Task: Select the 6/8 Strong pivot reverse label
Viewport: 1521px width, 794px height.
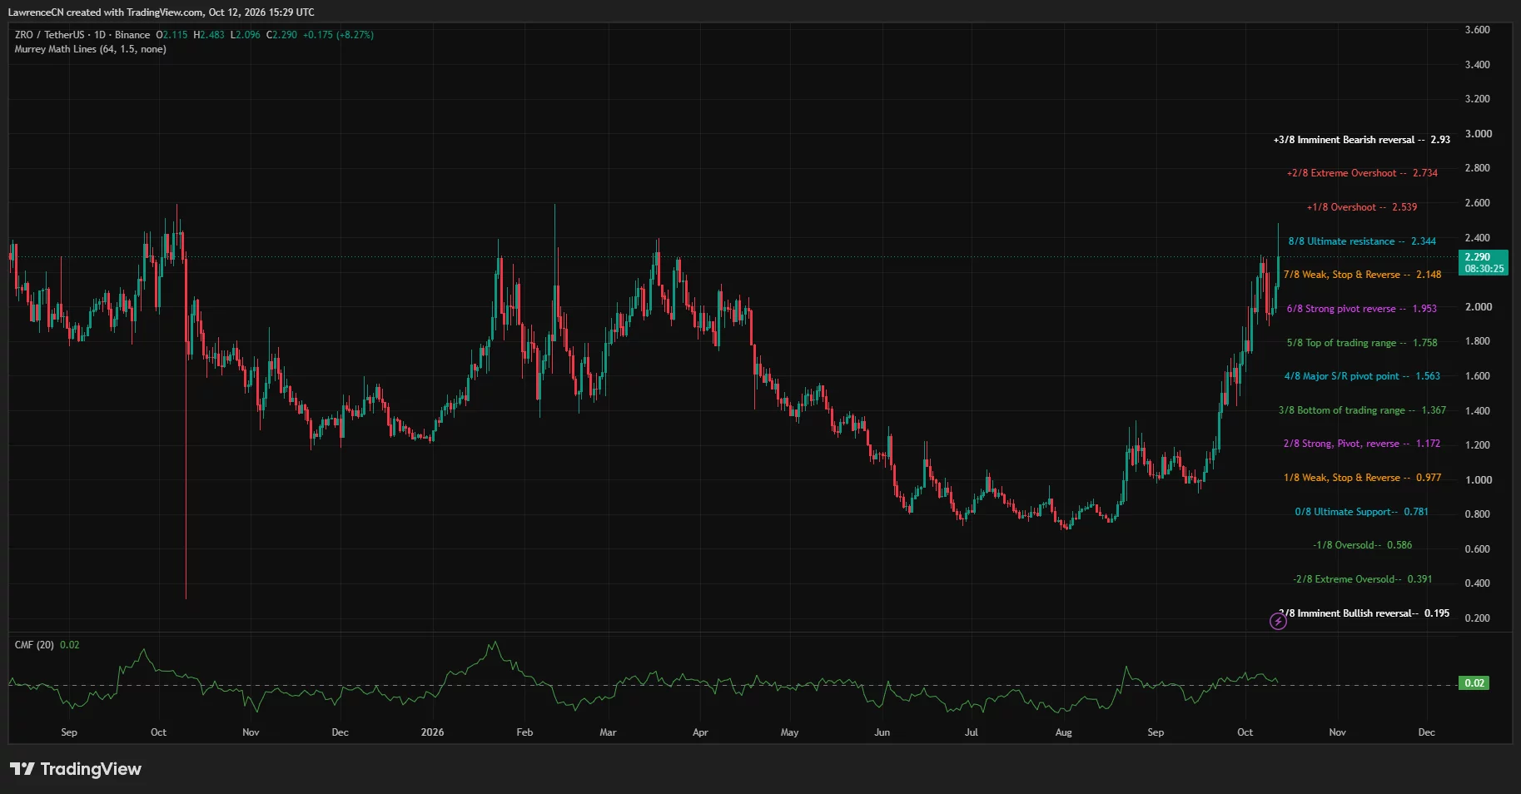Action: pyautogui.click(x=1362, y=309)
